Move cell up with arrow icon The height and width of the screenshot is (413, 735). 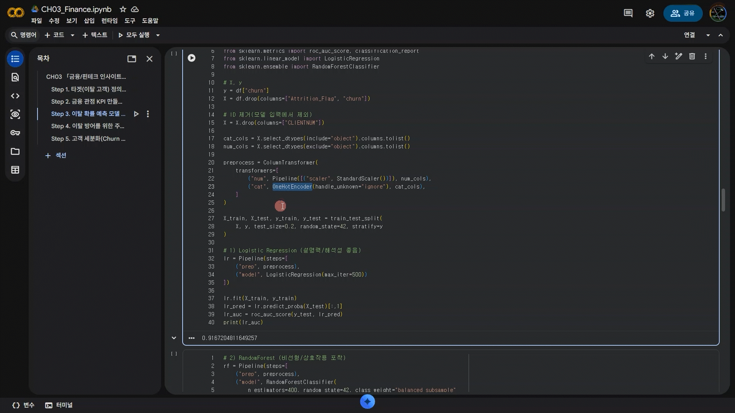click(652, 56)
